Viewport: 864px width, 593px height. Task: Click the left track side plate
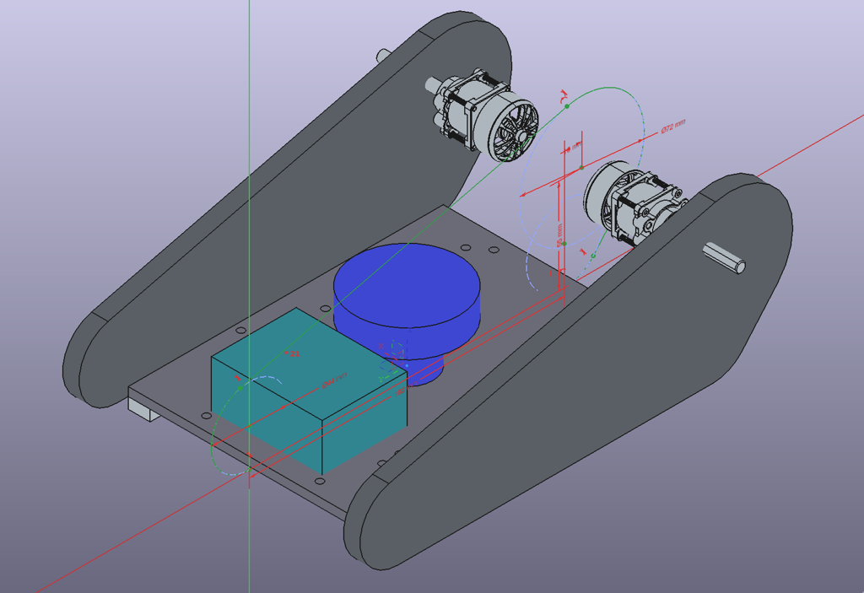click(278, 211)
